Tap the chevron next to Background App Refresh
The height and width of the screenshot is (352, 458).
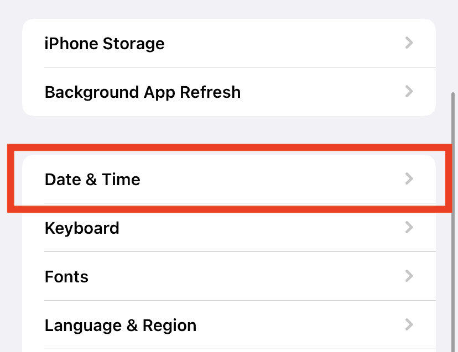(409, 91)
